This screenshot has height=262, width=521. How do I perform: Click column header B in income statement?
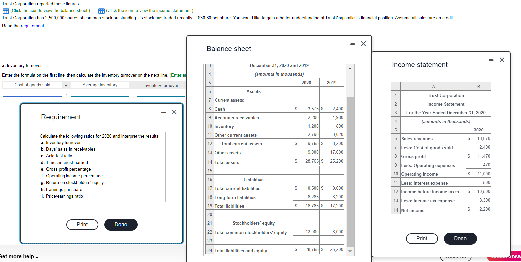[479, 87]
